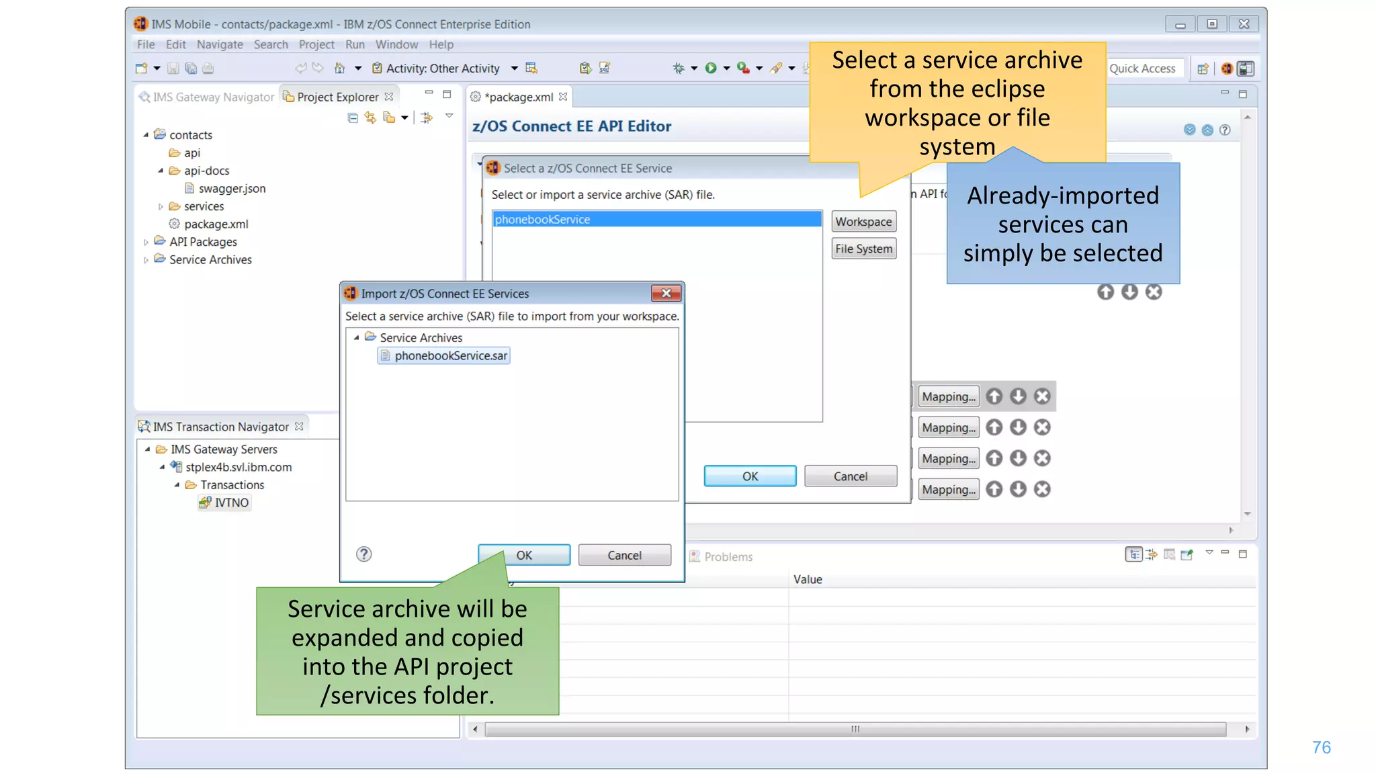Select the Project Explorer tab
Screen dimensions: 1376x774
[x=338, y=97]
